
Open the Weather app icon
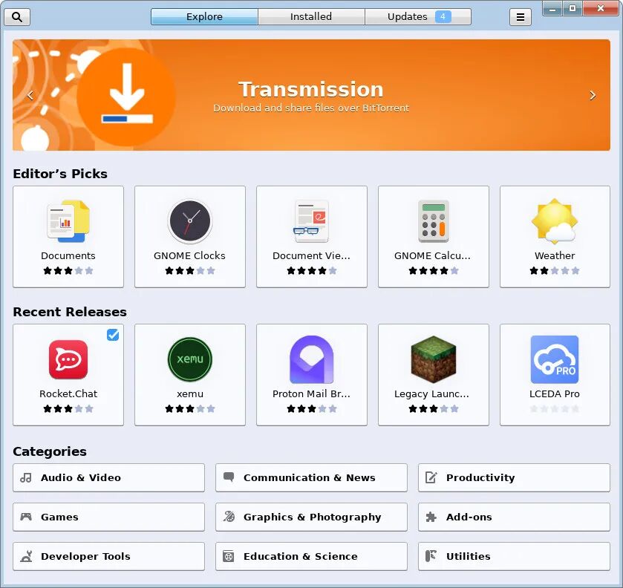coord(555,221)
